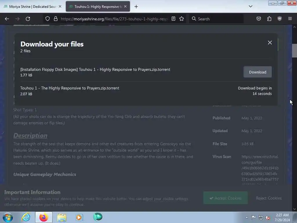
Task: Click the page vertical scrollbar thumb
Action: click(294, 51)
